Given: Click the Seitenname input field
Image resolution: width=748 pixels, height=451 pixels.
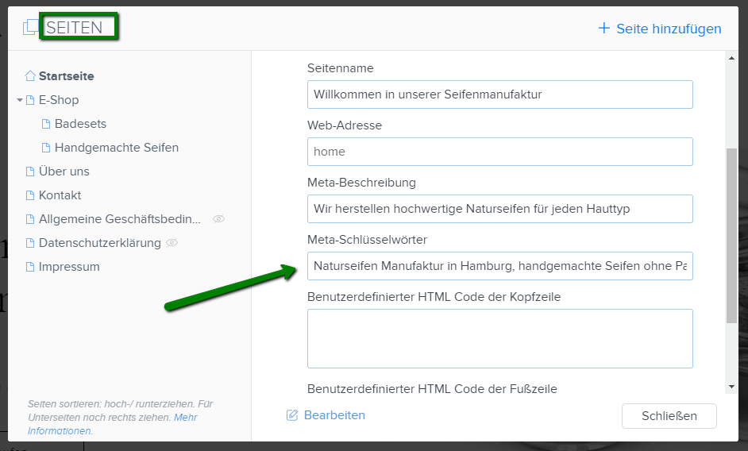Looking at the screenshot, I should click(500, 94).
